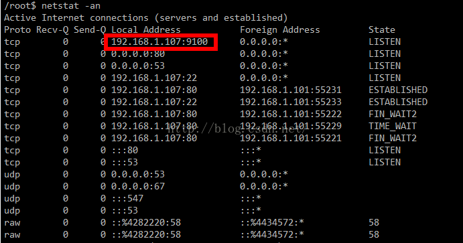The height and width of the screenshot is (243, 463).
Task: Click the "Proto" column header
Action: pos(17,30)
